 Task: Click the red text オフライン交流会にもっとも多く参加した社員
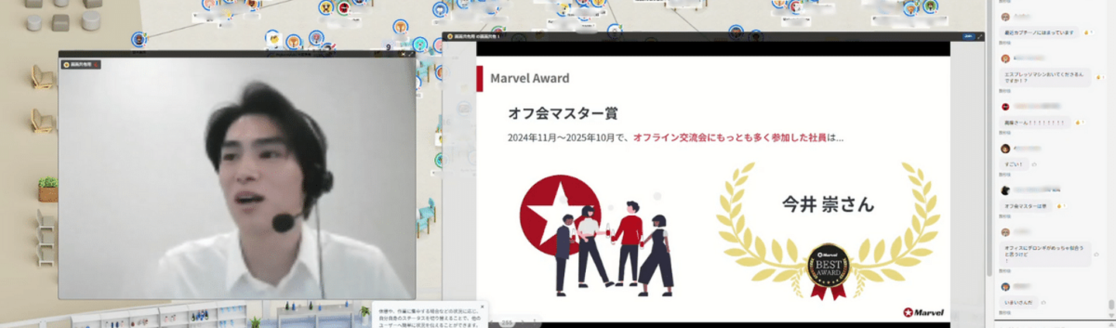730,138
